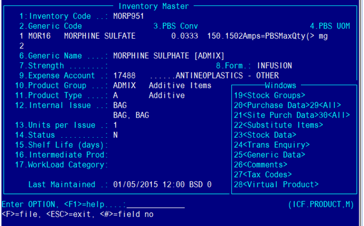Open the Trans Enquiry window option

(x=271, y=145)
